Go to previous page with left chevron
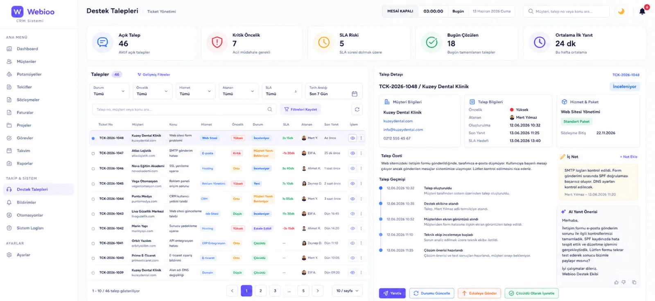This screenshot has height=301, width=655. 232,291
